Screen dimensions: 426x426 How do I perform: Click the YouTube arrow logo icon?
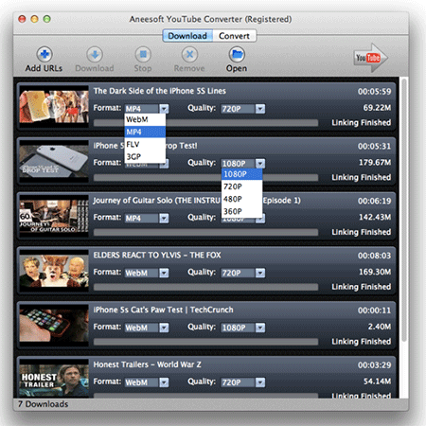[x=370, y=58]
